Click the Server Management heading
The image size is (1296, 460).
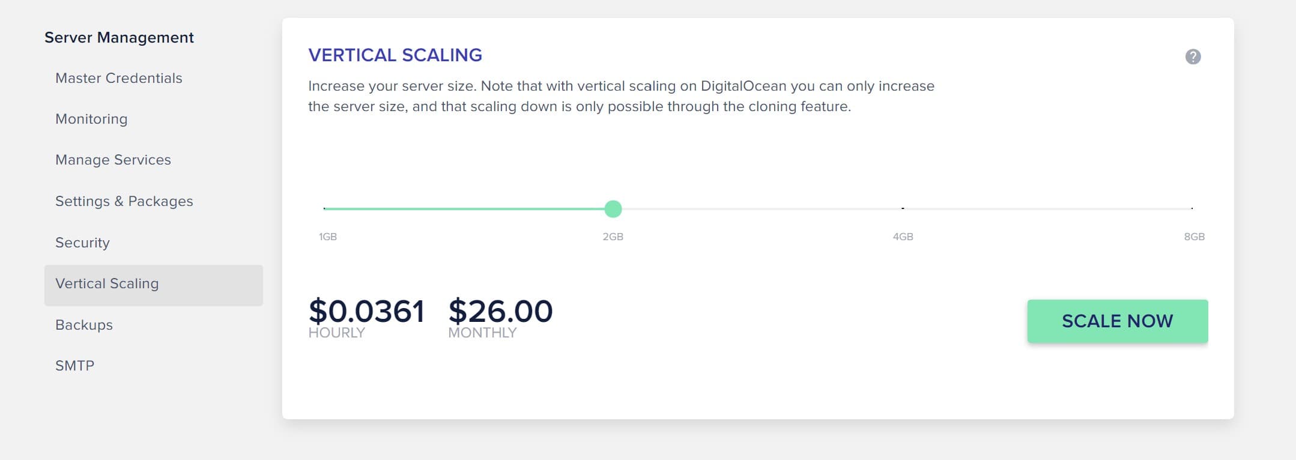coord(119,37)
